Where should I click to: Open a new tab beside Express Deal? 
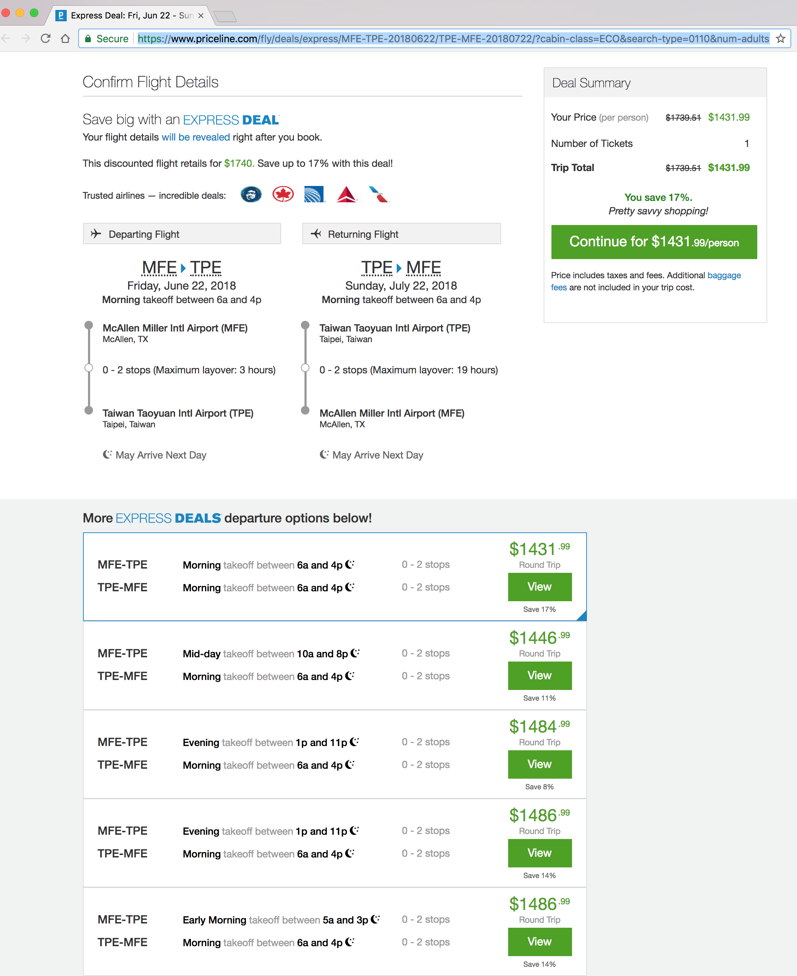point(225,17)
